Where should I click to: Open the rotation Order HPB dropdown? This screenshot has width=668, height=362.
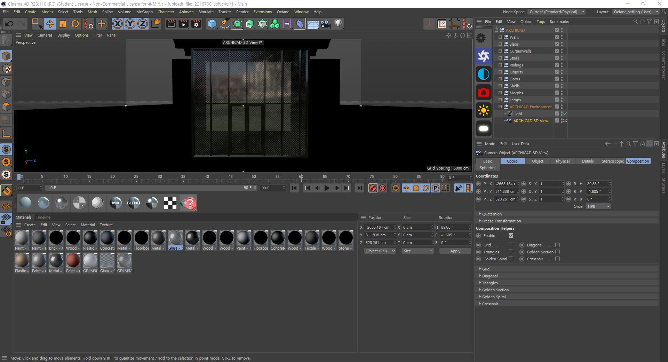click(x=598, y=206)
